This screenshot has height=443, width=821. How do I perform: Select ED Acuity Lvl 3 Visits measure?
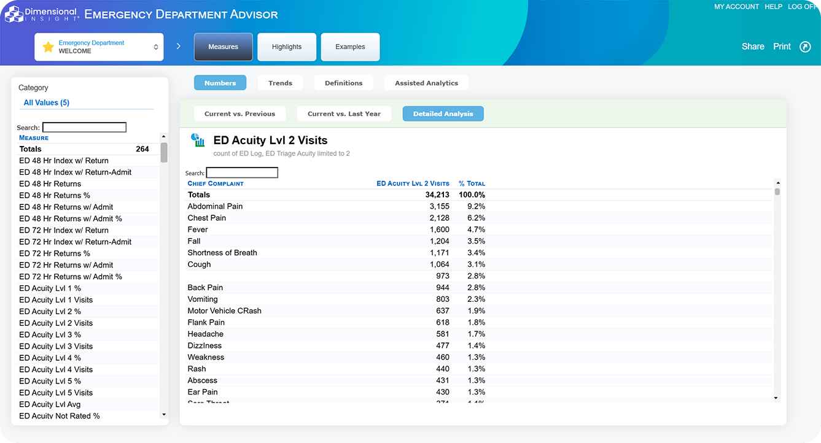pyautogui.click(x=56, y=346)
